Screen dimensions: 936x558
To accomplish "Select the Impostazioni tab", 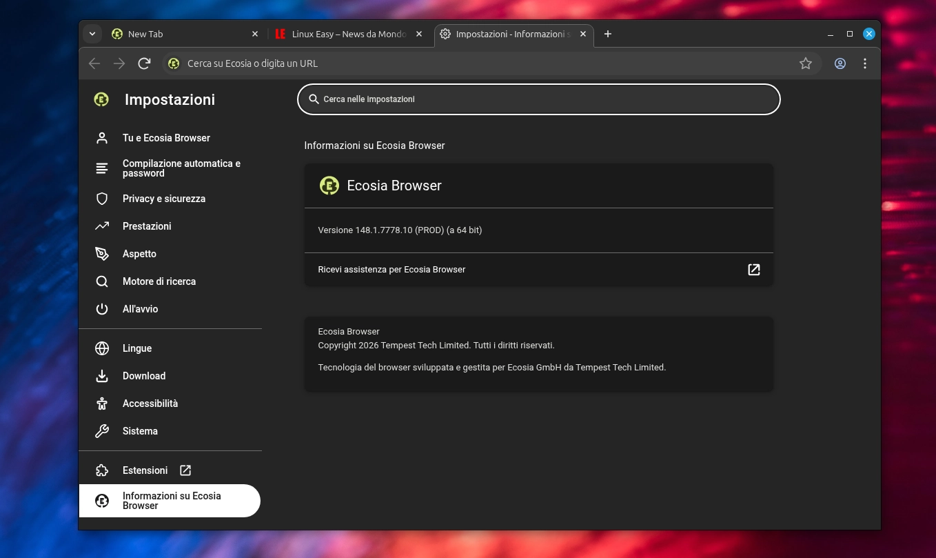I will (514, 34).
